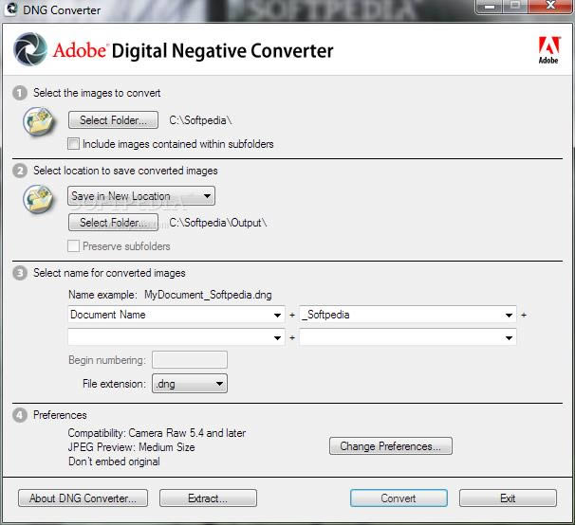Click the name example MyDocument_Softpedia.dng
575x525 pixels.
coord(208,295)
